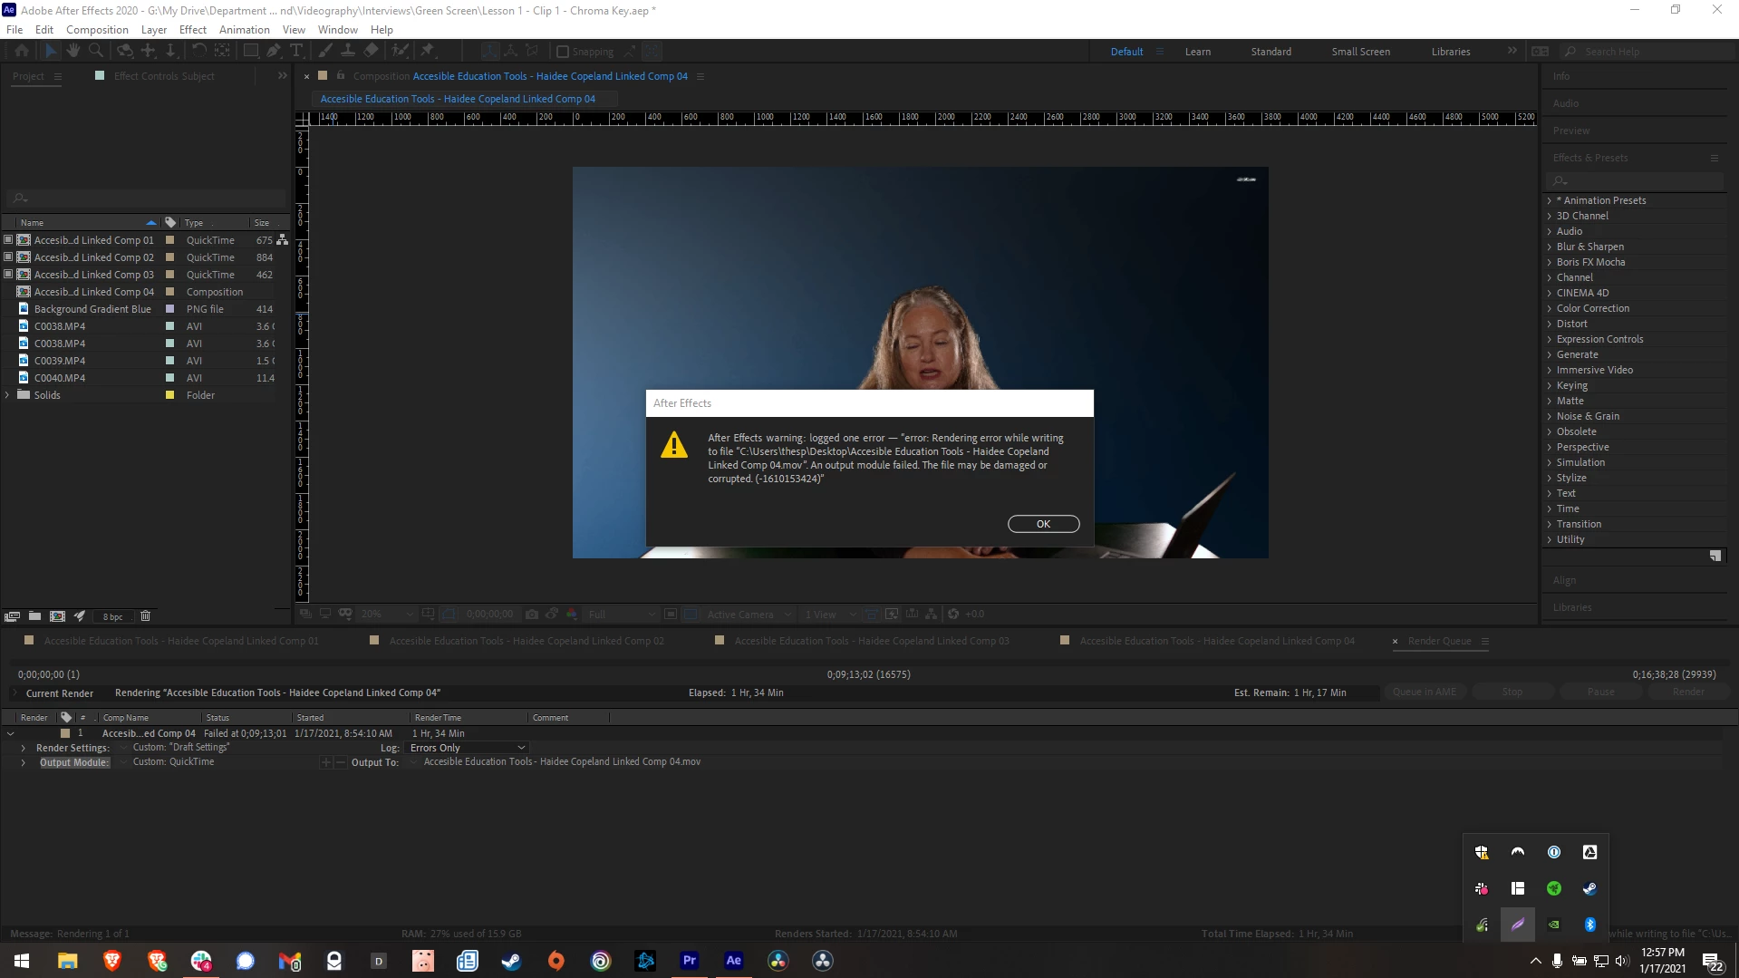Click the yellow label swatch of Solids folder

(x=169, y=395)
